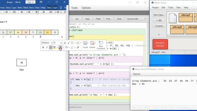197x111 pixels.
Task: Expand the font color arrow
Action: click(63, 47)
